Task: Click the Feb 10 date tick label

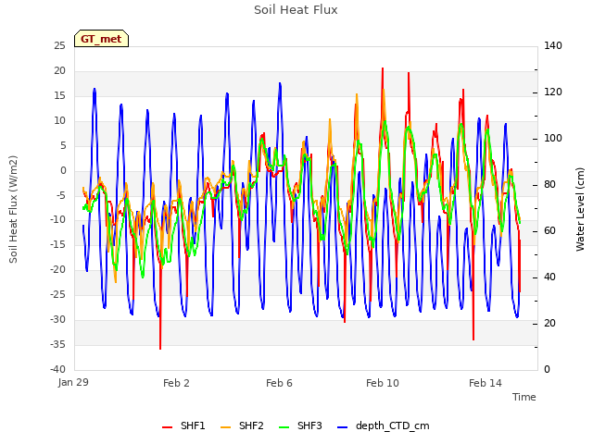Action: coord(383,383)
